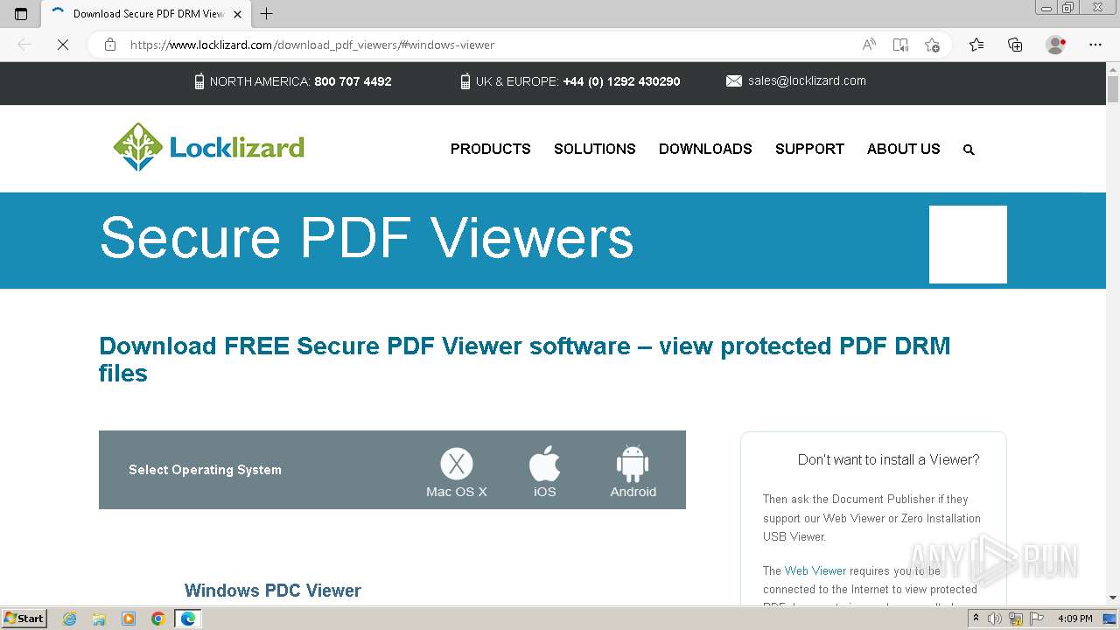Open the network tray icon
This screenshot has height=630, width=1120.
[x=1015, y=619]
